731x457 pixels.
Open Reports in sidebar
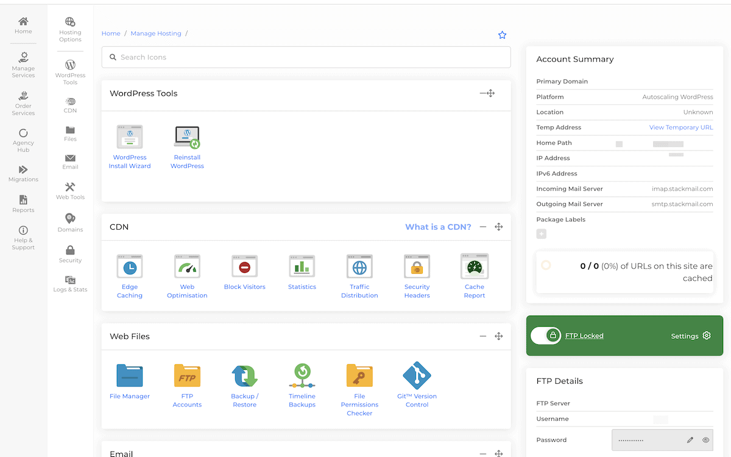tap(23, 204)
